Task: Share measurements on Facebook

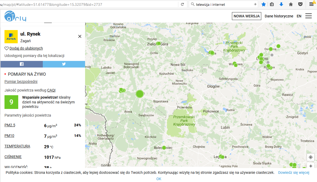Action: pyautogui.click(x=22, y=64)
